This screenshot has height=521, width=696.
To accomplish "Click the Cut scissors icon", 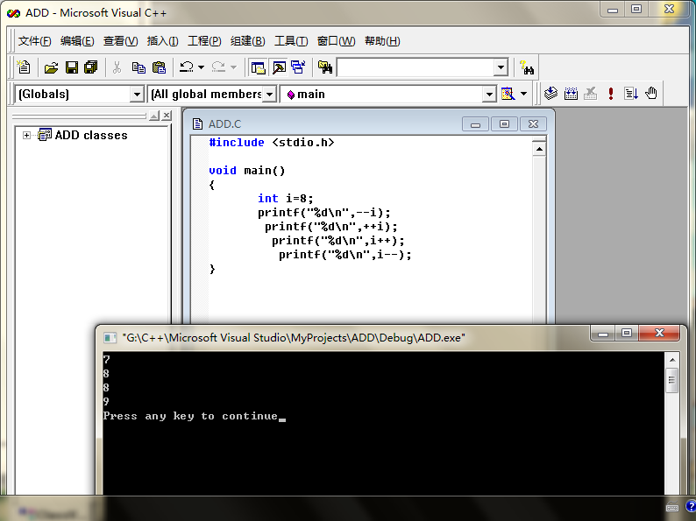I will click(x=117, y=67).
